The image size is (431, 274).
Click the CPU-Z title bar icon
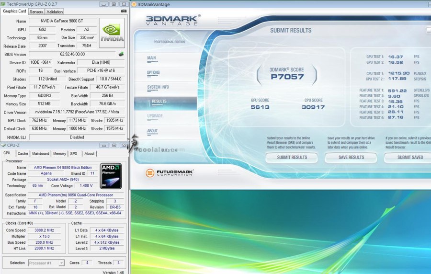coord(3,145)
